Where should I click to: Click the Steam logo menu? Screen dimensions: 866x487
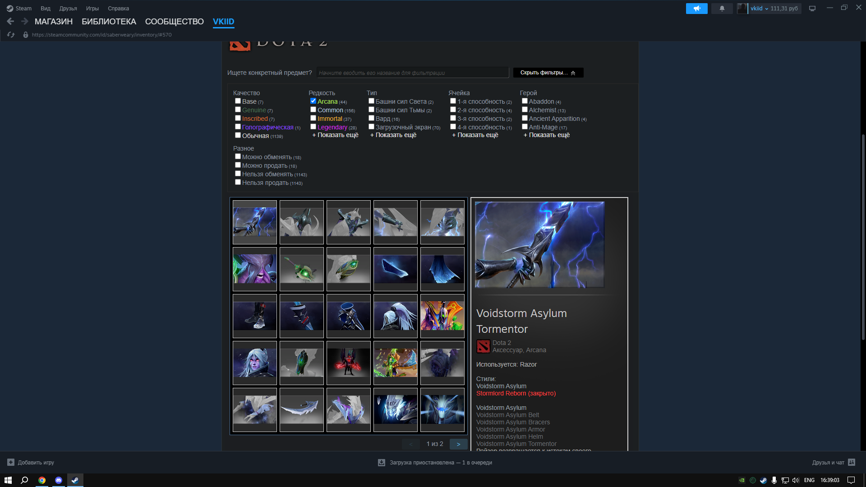[19, 9]
